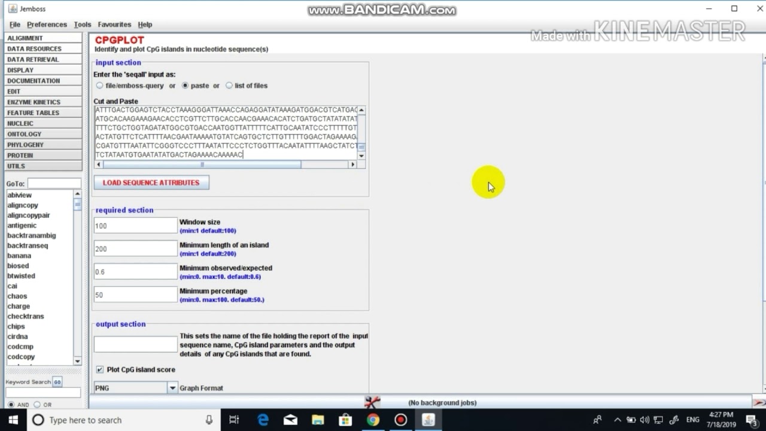The height and width of the screenshot is (431, 766).
Task: Select the paste input option
Action: click(x=185, y=86)
